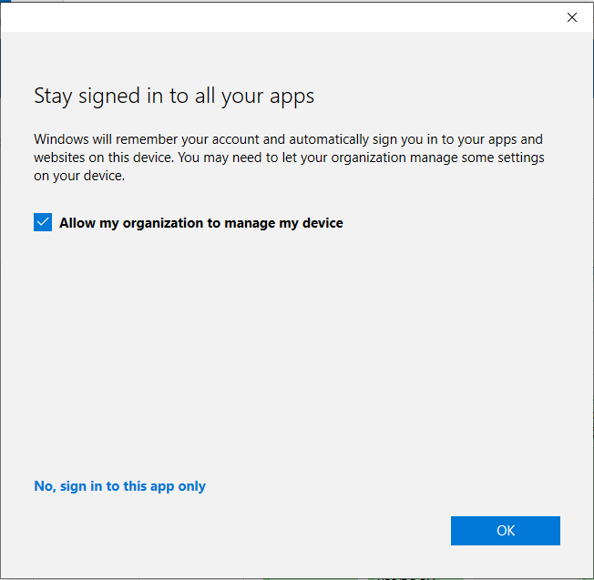Viewport: 594px width, 580px height.
Task: Click the 'Allow my organization to manage my device' label
Action: 200,222
